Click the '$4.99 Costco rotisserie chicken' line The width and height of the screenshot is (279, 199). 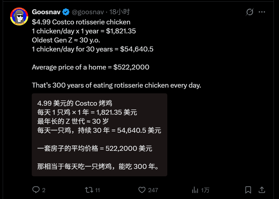point(81,22)
